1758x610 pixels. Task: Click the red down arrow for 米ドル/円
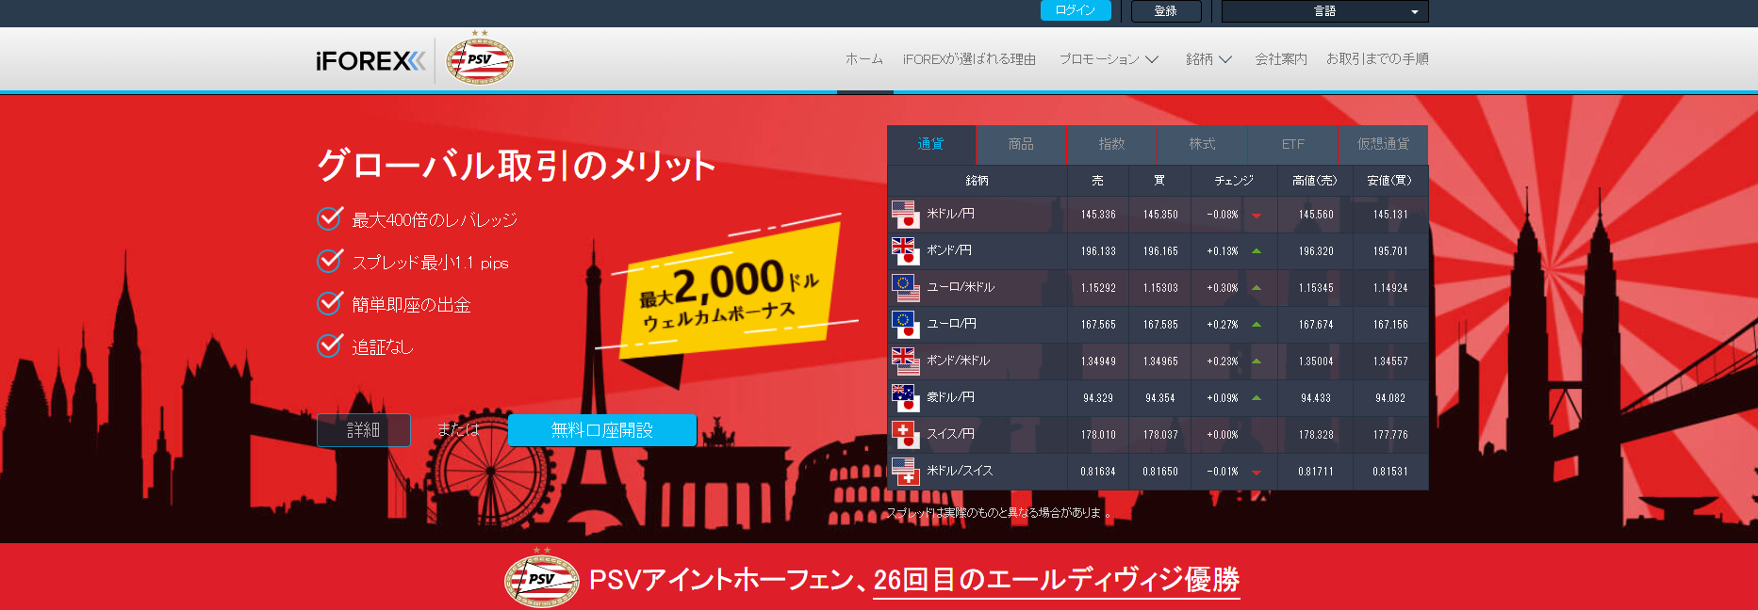coord(1257,216)
